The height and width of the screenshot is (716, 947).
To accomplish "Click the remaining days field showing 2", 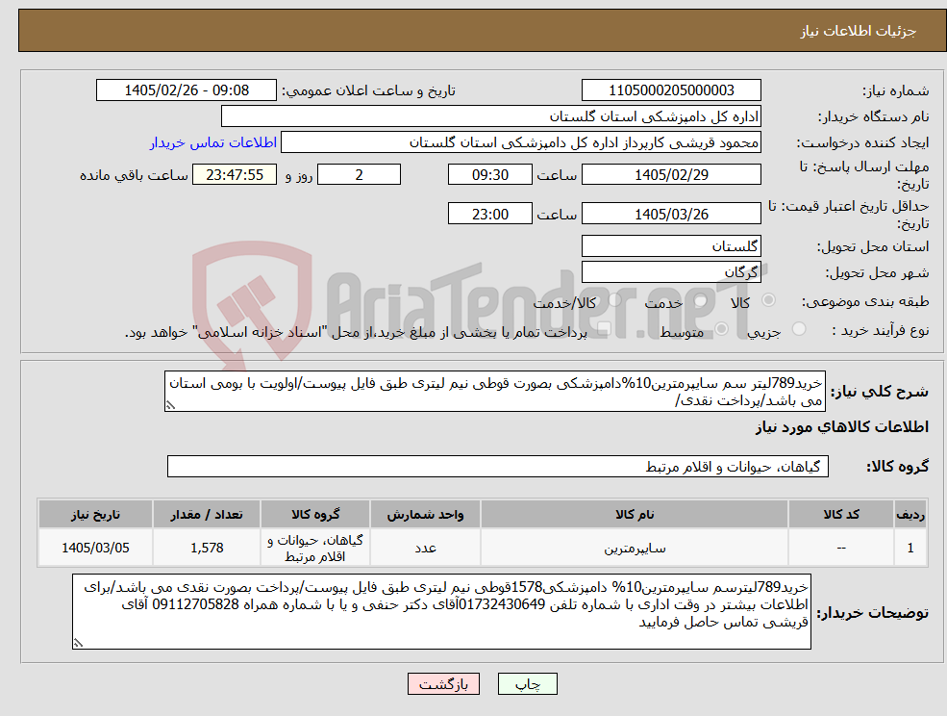I will [359, 175].
